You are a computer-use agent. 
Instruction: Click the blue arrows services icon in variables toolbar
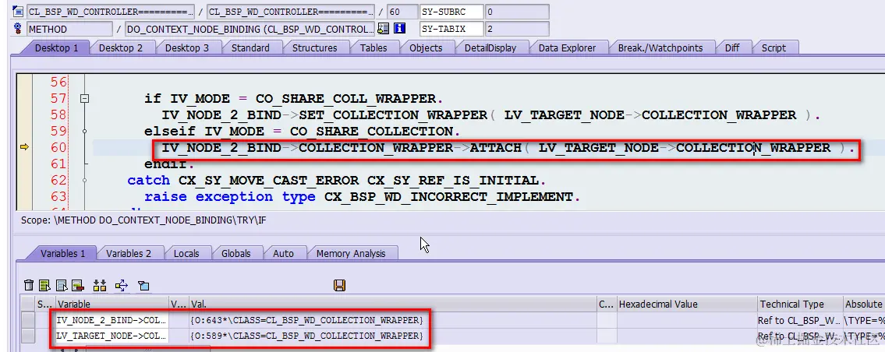[x=122, y=286]
